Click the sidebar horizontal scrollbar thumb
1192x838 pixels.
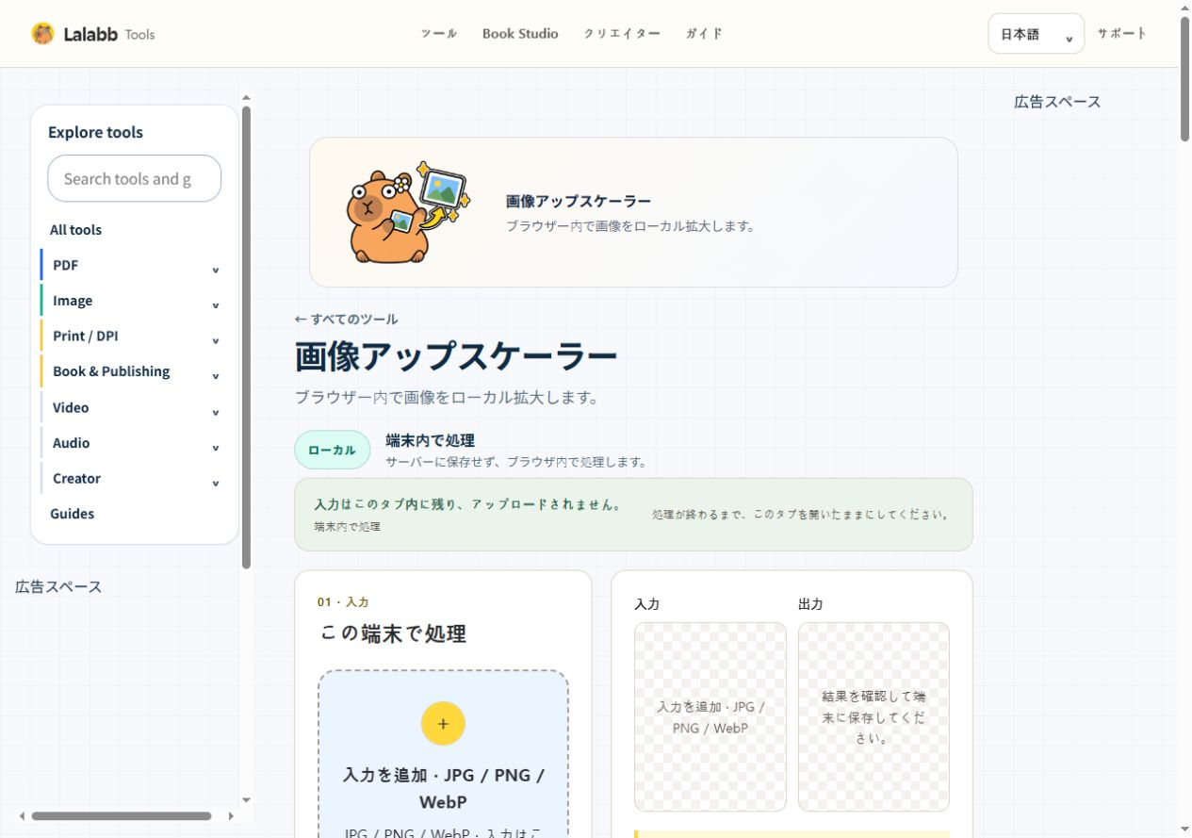tap(122, 816)
